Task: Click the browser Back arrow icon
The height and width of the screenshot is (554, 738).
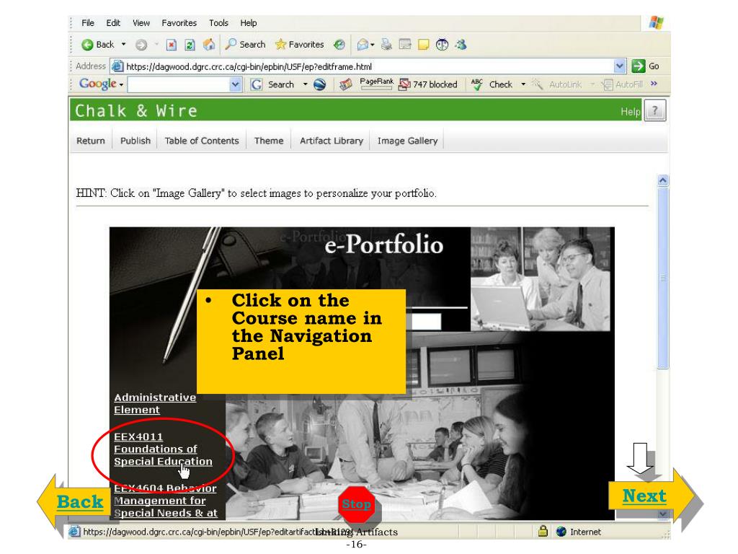Action: point(87,45)
